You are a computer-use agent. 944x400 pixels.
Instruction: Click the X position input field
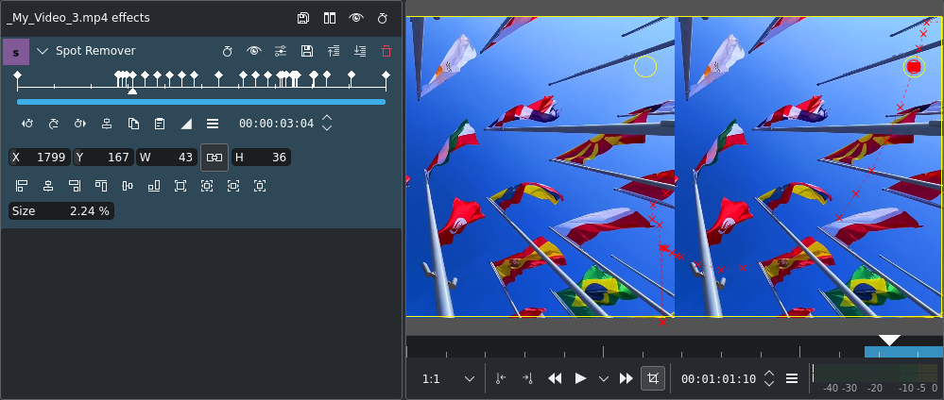[40, 158]
